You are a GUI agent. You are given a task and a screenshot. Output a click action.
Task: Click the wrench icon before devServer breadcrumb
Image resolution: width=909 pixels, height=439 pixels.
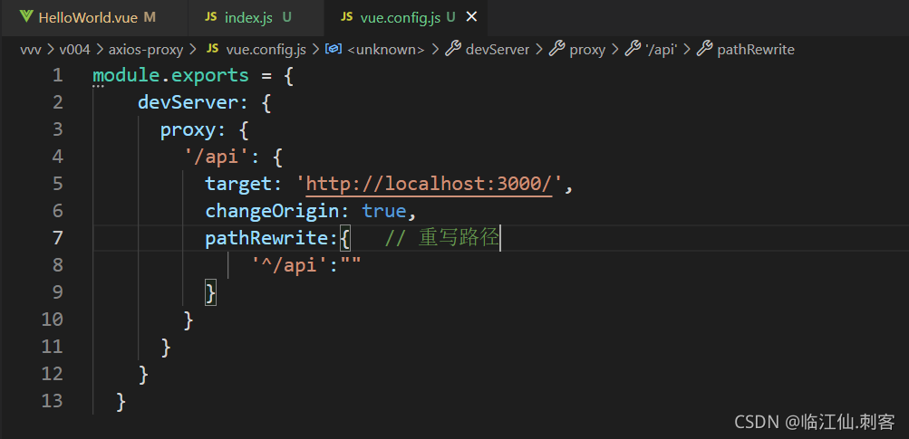point(453,49)
